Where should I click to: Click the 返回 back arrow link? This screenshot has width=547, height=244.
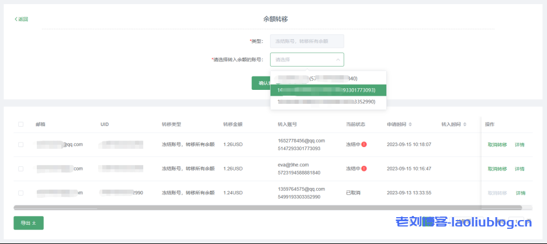coord(22,19)
